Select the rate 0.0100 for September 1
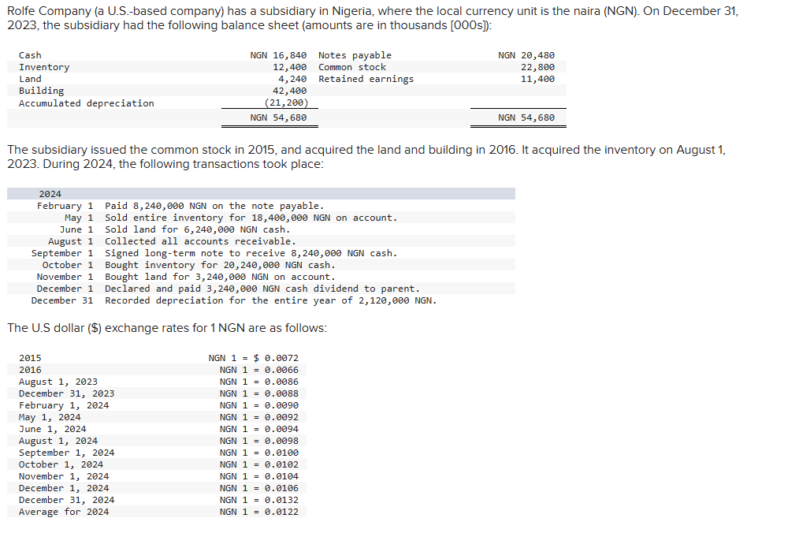 click(281, 453)
